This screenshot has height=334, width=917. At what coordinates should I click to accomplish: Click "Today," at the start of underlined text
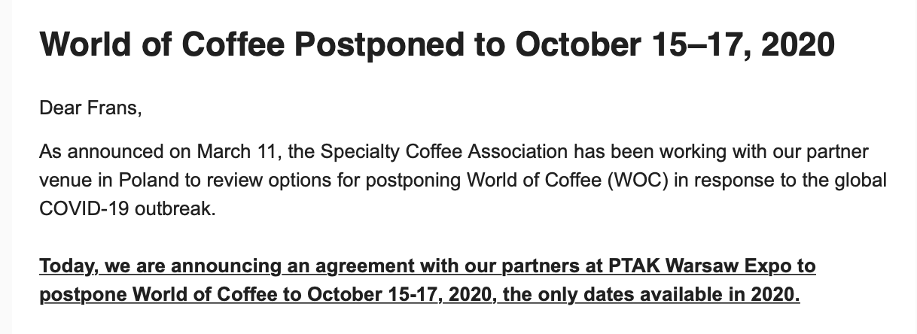(69, 266)
